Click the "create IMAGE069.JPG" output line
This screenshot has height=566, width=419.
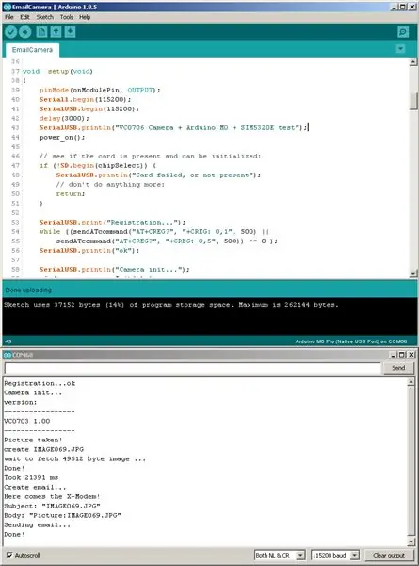pos(43,449)
